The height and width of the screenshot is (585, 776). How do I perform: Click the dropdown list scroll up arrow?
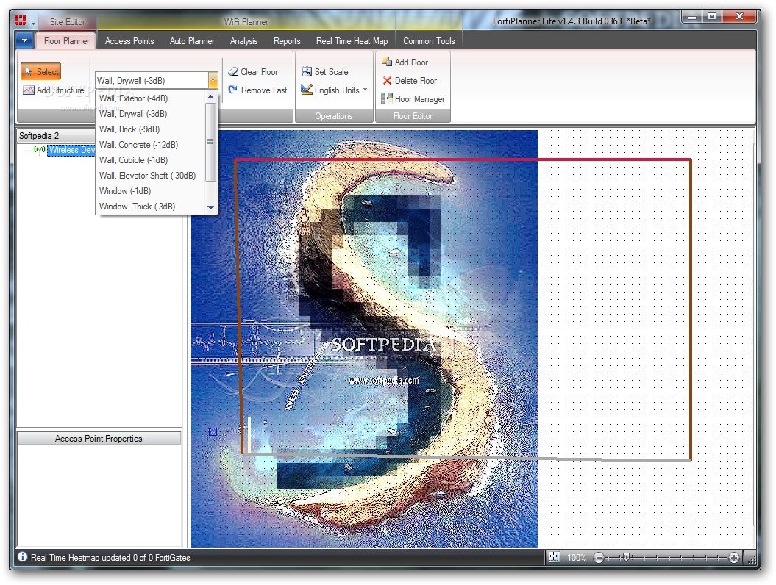pyautogui.click(x=211, y=97)
